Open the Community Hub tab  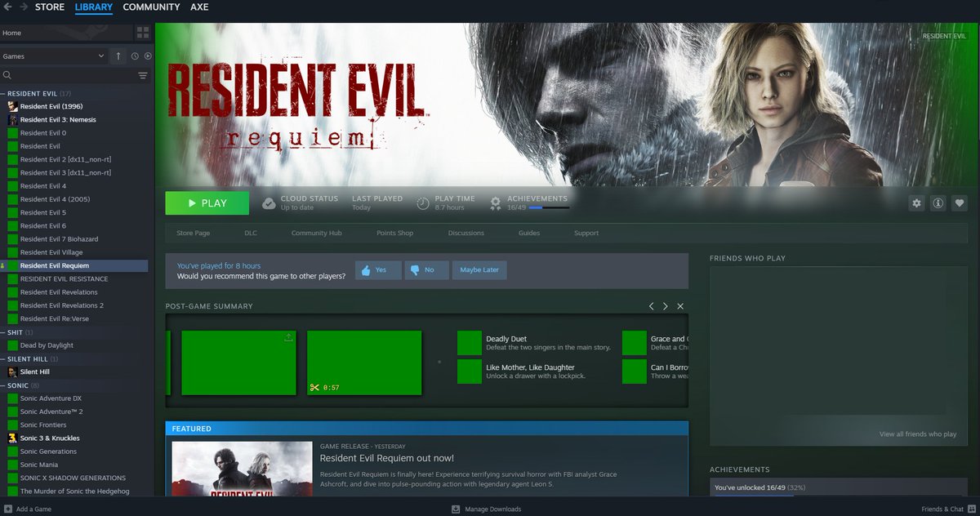[316, 233]
